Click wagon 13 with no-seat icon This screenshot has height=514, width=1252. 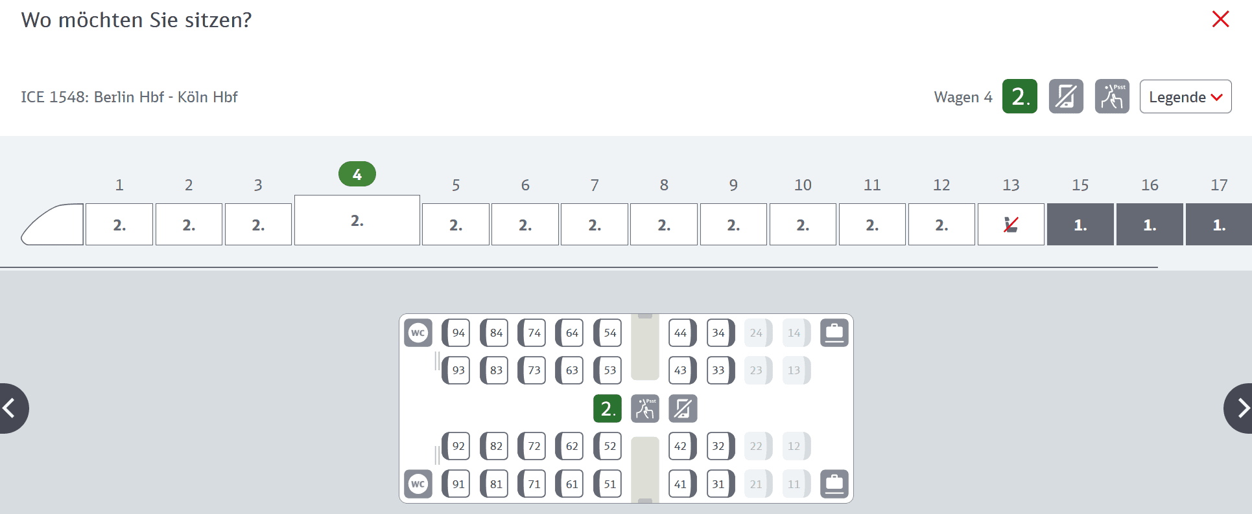pos(1011,224)
